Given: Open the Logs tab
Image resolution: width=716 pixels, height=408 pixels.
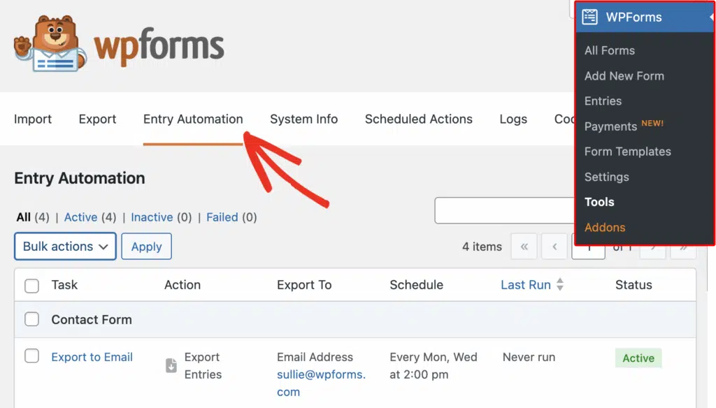Looking at the screenshot, I should coord(513,119).
